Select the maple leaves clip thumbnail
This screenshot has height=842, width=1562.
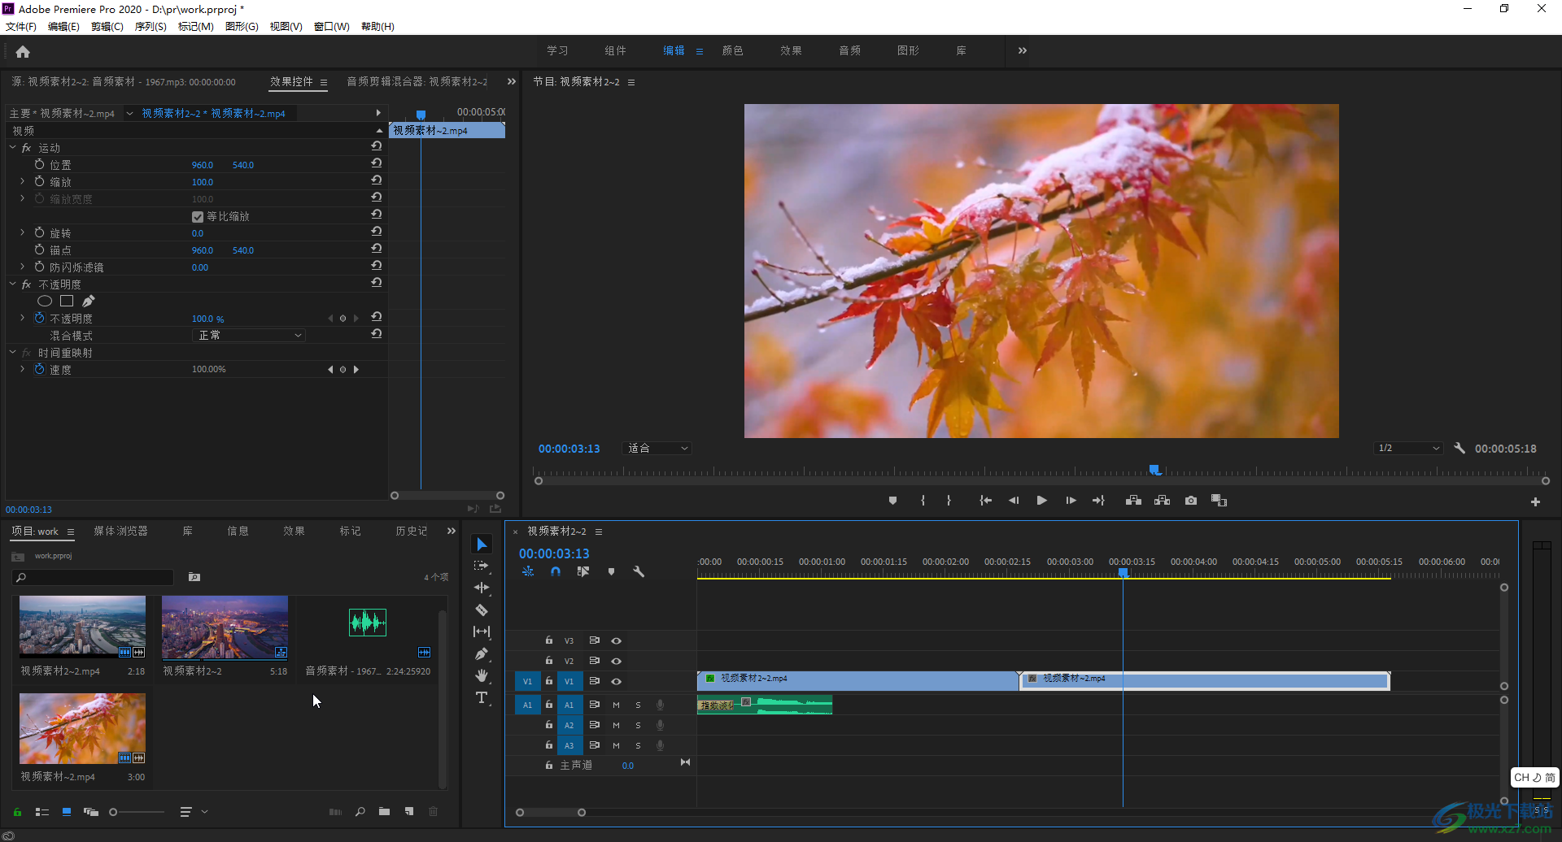[82, 728]
